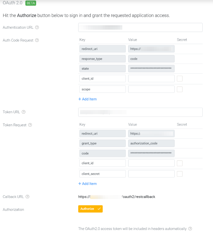The width and height of the screenshot is (213, 233).
Task: Click the Authorize button
Action: tap(91, 209)
